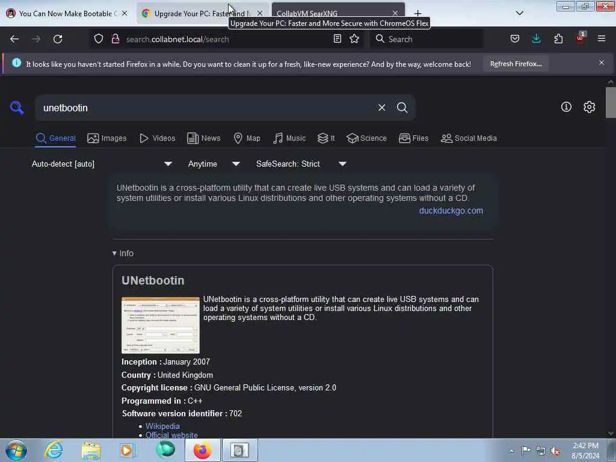The width and height of the screenshot is (616, 462).
Task: Reload the current page
Action: point(58,39)
